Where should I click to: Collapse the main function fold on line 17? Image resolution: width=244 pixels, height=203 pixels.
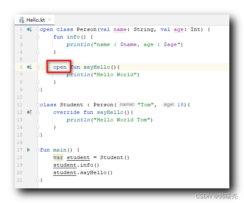click(38, 150)
